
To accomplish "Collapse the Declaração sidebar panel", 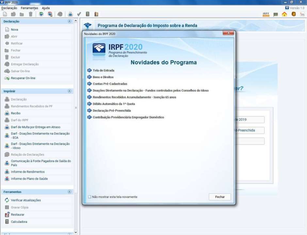I will pos(69,21).
